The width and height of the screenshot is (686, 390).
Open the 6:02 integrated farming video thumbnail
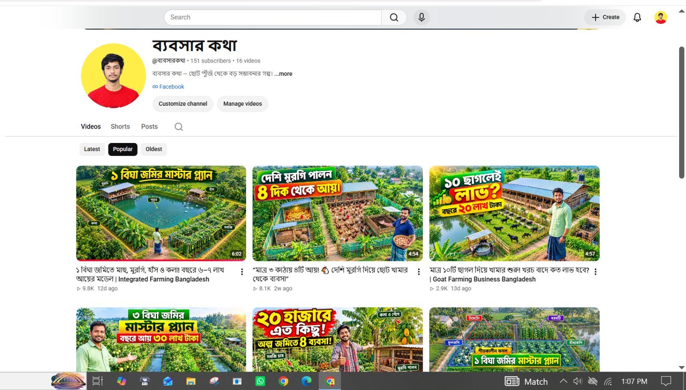[x=161, y=213]
